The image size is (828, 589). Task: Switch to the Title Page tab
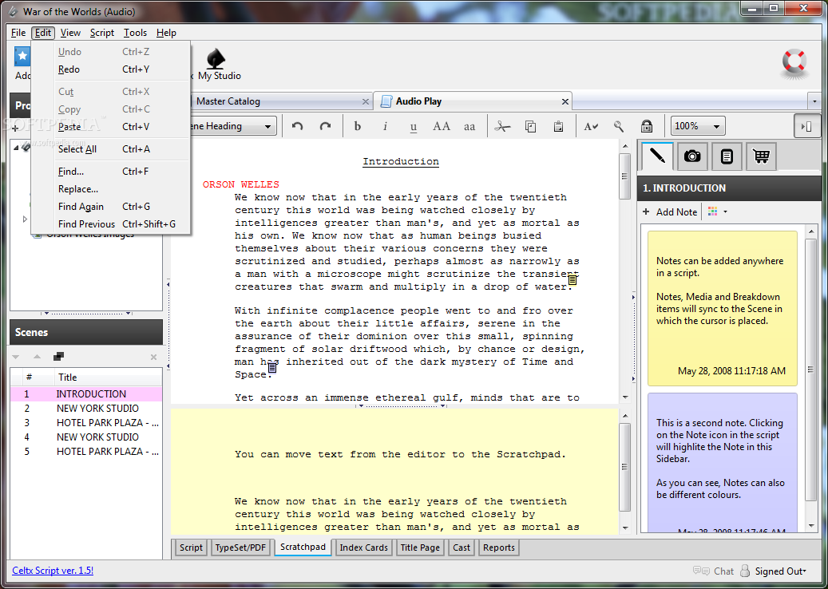[420, 547]
